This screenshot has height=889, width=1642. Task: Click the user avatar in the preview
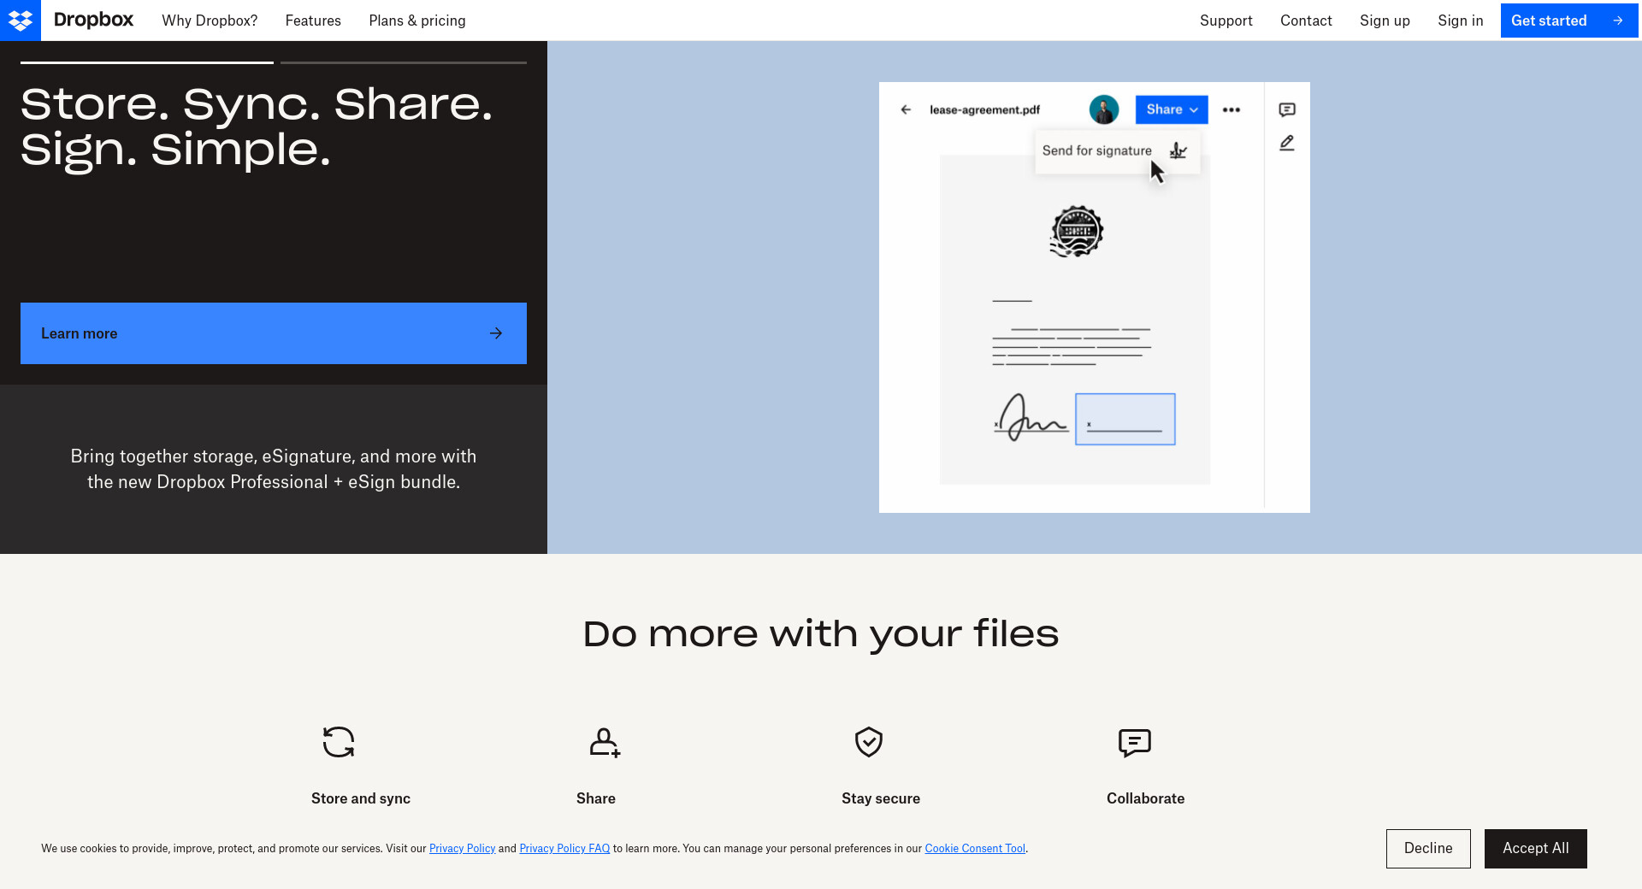click(1104, 109)
